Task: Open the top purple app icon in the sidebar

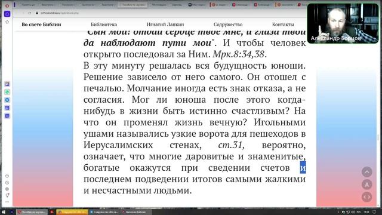Action: [7, 84]
